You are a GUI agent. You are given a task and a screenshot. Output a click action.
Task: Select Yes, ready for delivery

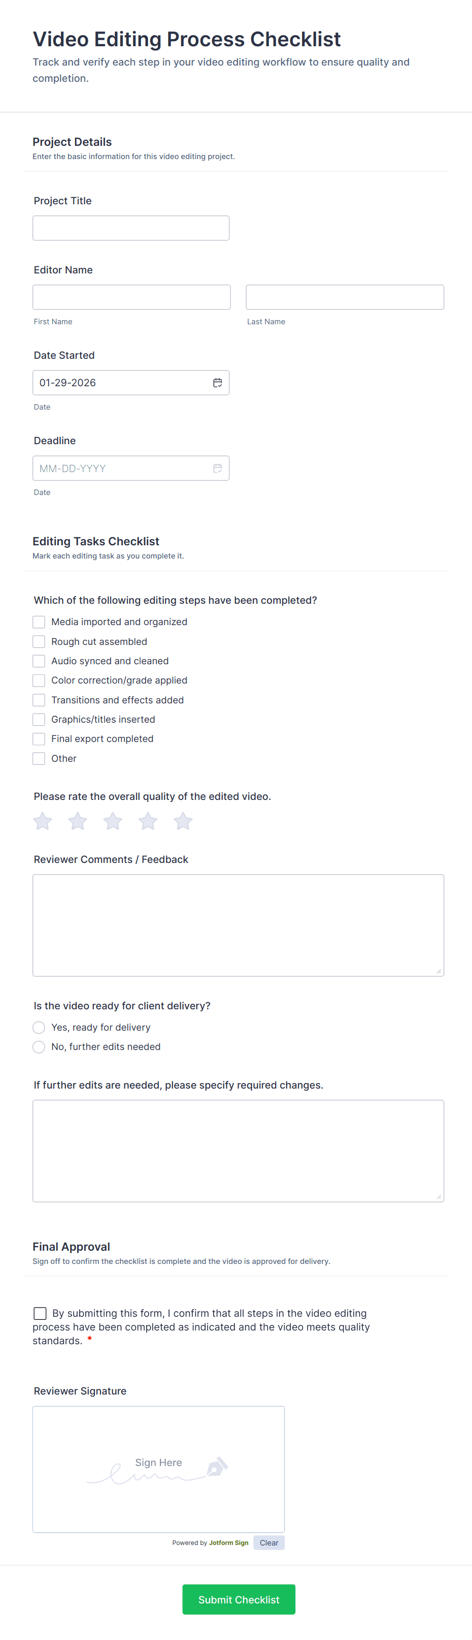[39, 1028]
